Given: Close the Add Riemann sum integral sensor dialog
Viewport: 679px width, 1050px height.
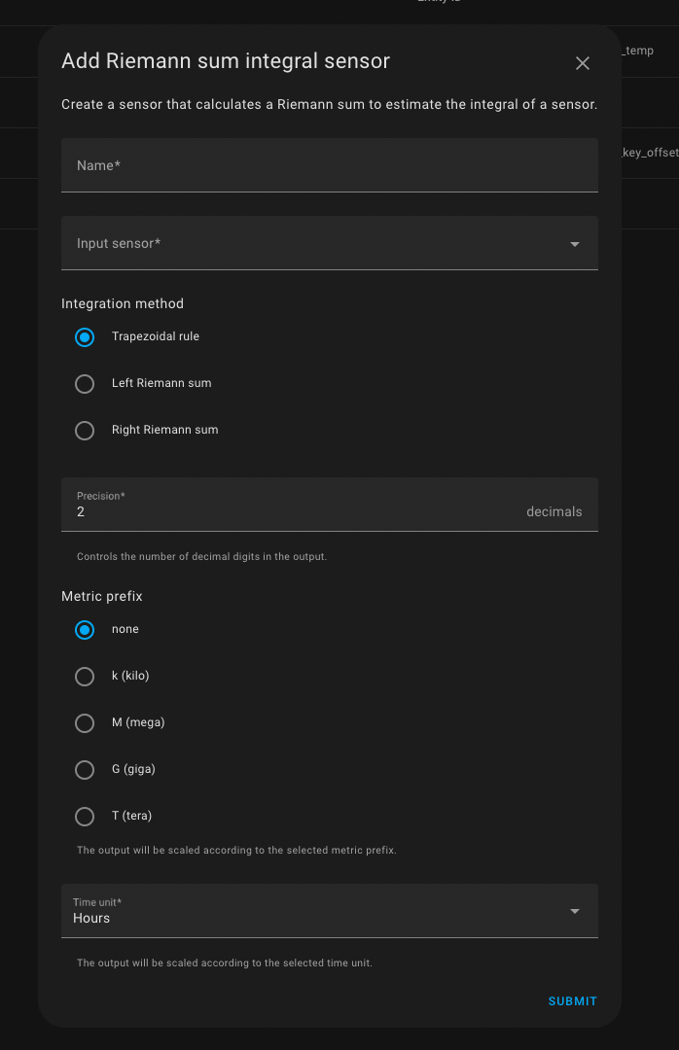Looking at the screenshot, I should coord(582,63).
